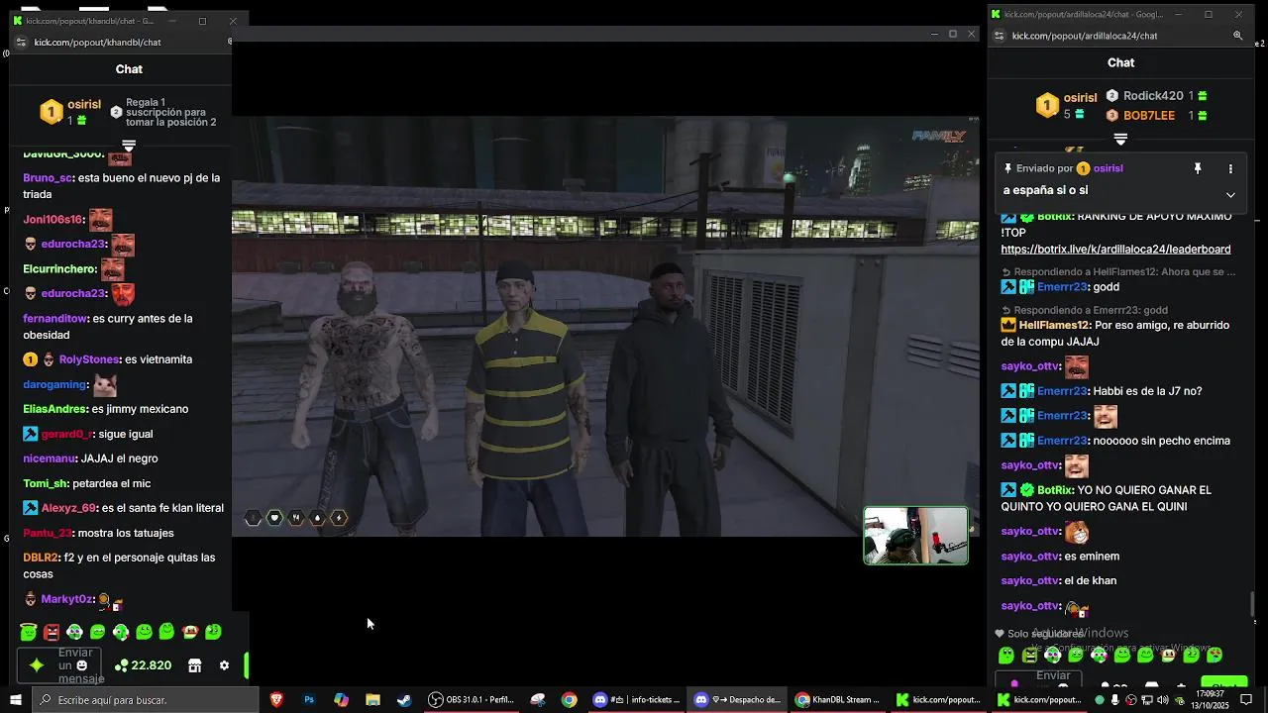Screen dimensions: 1268x713
Task: Click Rodick420 in ardillaloca24 leaderboard
Action: click(1153, 96)
